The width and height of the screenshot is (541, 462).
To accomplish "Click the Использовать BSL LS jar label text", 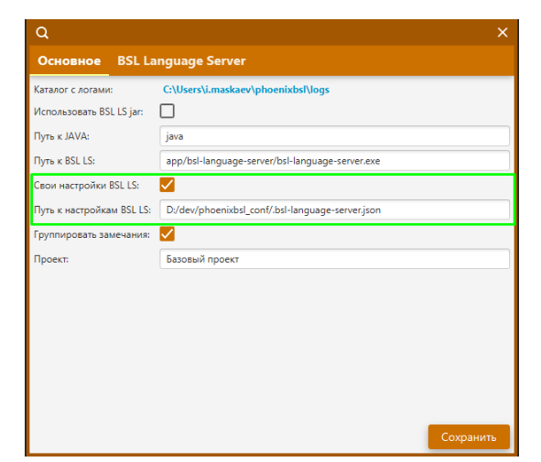I will [x=88, y=112].
